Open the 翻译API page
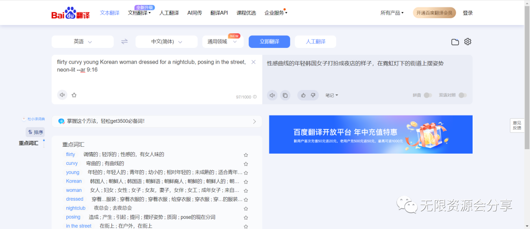 (219, 13)
